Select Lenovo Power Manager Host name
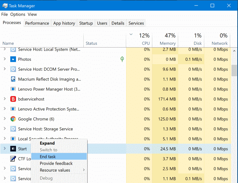This screenshot has height=183, width=238. tap(49, 89)
